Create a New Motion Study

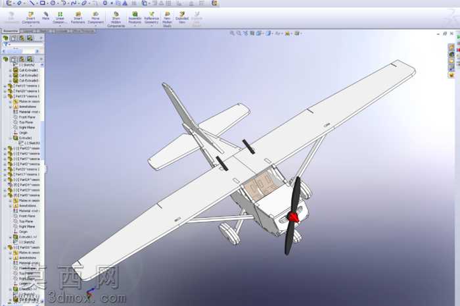point(167,19)
